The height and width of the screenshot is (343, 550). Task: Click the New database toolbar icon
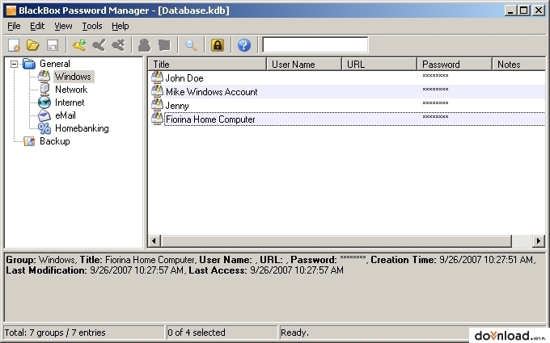14,45
